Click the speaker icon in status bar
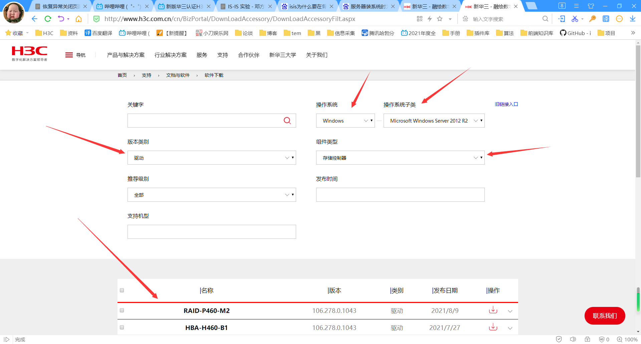 point(573,339)
